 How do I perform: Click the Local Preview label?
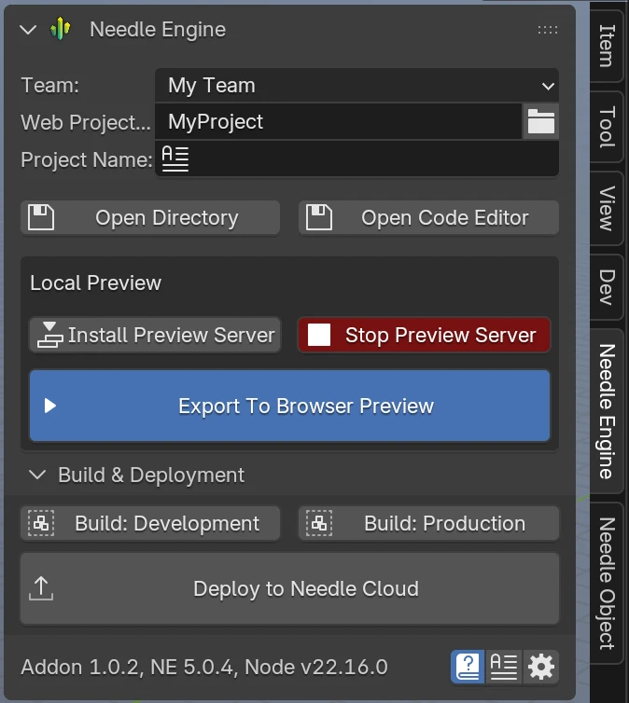click(x=95, y=283)
